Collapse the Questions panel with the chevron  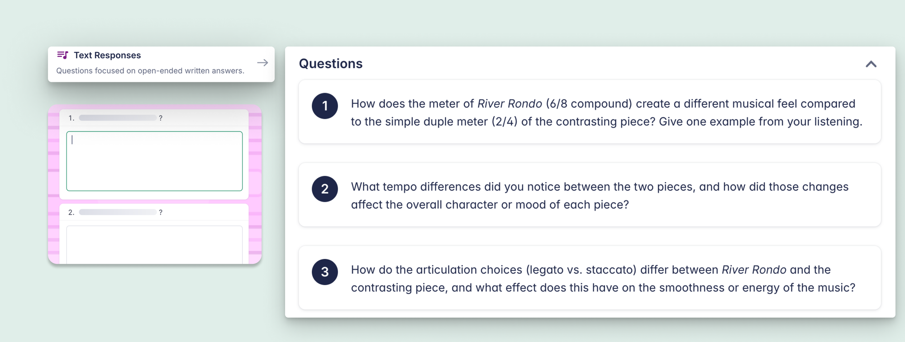[x=871, y=64]
